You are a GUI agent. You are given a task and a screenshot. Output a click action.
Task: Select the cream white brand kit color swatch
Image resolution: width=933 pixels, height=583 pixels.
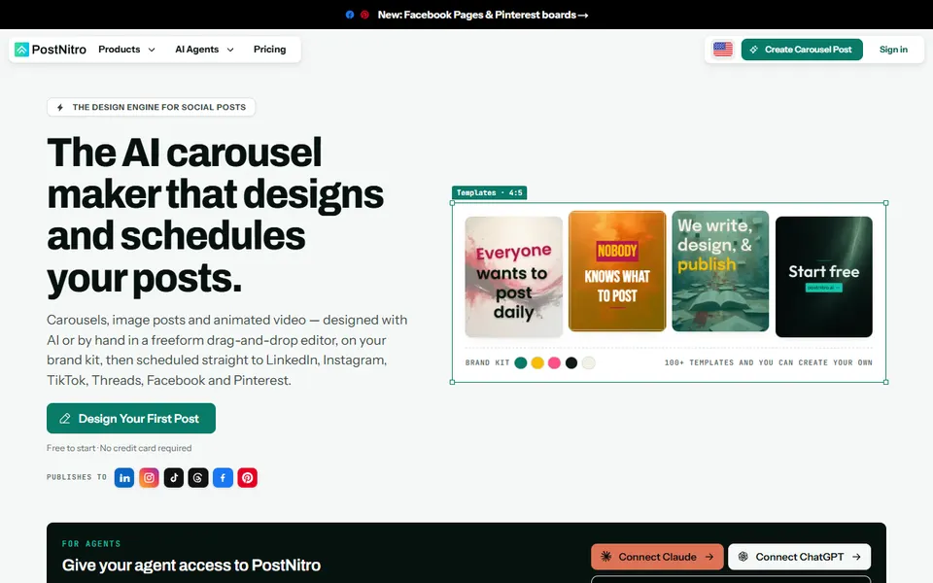[x=589, y=362]
